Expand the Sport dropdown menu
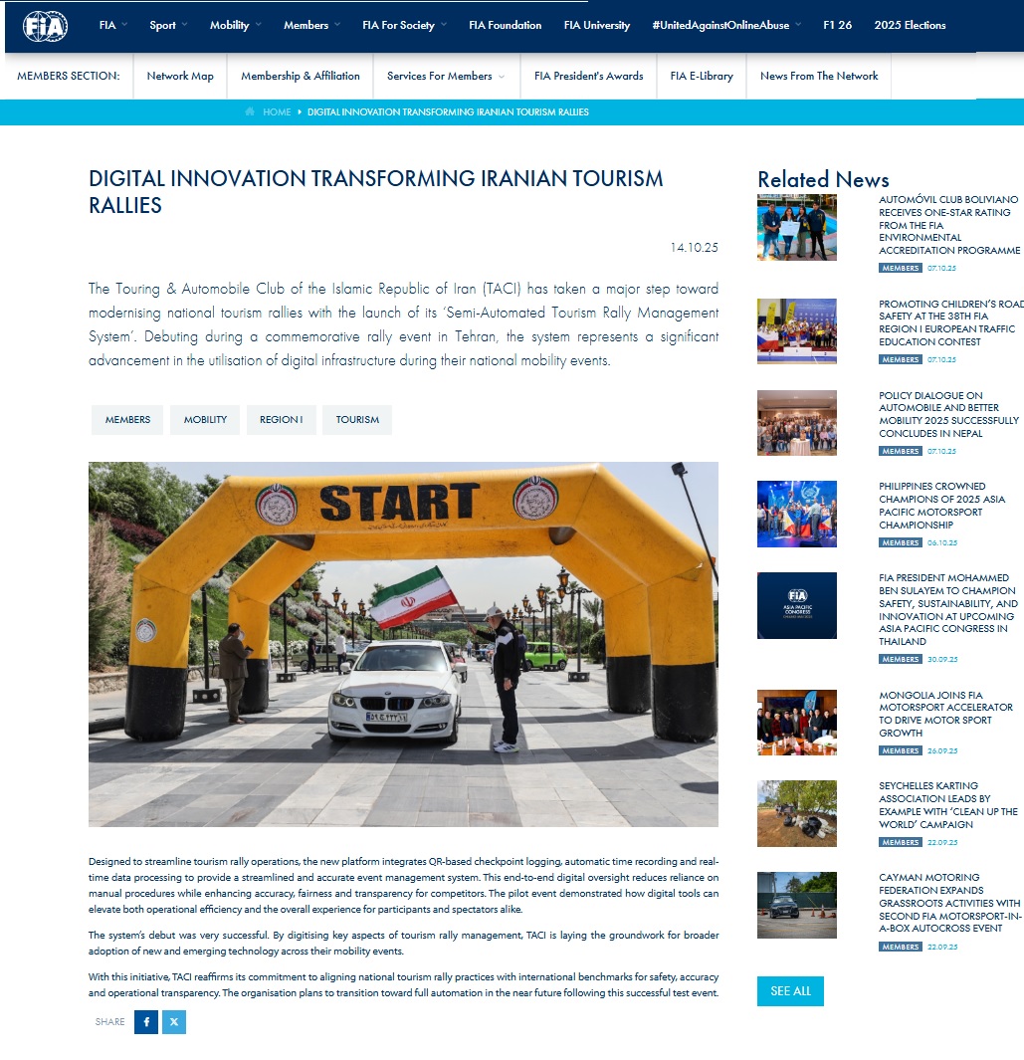This screenshot has height=1060, width=1024. coord(168,25)
